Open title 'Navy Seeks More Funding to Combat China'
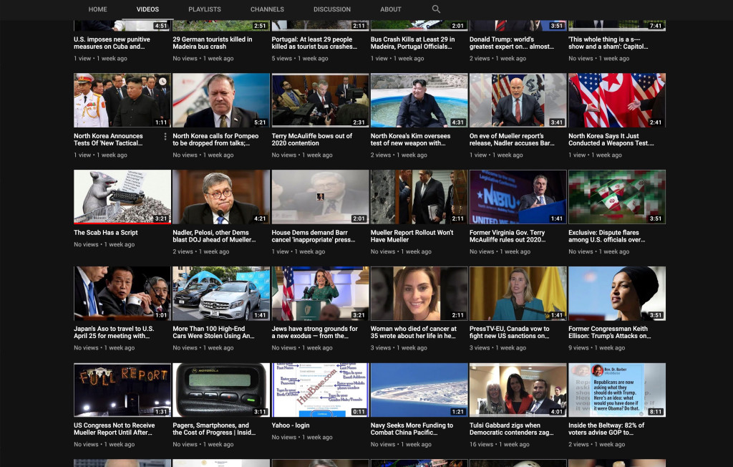The image size is (733, 467). tap(412, 428)
